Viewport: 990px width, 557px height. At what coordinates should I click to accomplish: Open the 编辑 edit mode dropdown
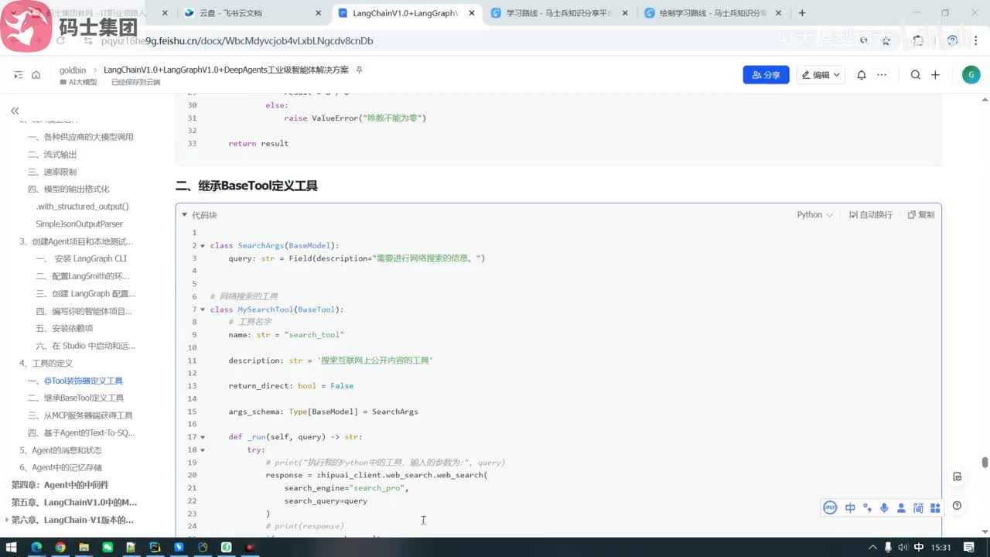click(821, 75)
